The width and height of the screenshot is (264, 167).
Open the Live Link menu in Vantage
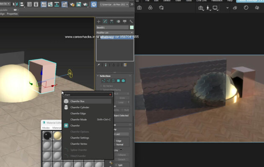[x=202, y=1]
